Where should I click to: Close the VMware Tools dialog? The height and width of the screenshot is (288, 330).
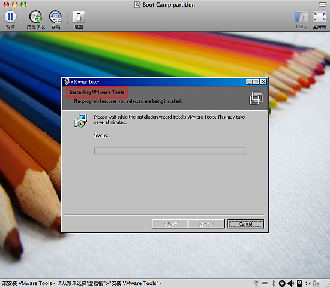[x=263, y=81]
